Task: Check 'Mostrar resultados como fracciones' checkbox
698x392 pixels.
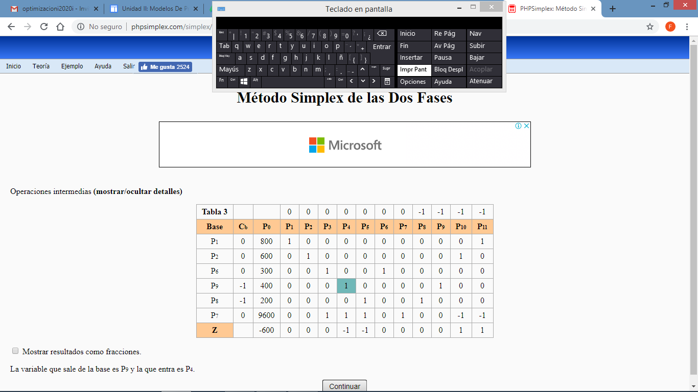Action: (15, 351)
